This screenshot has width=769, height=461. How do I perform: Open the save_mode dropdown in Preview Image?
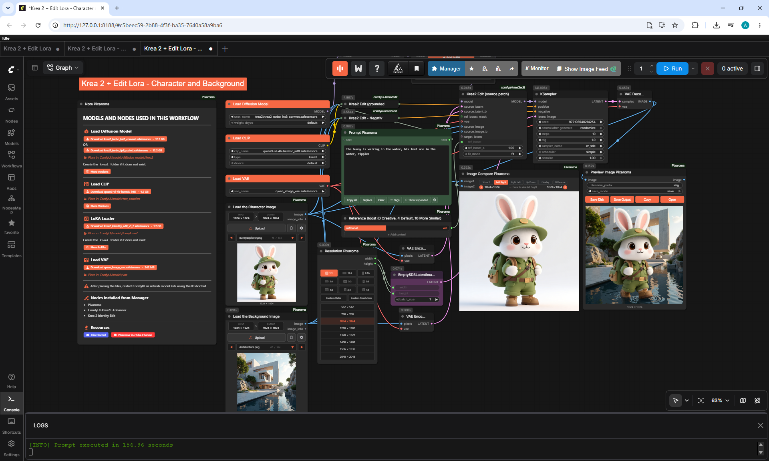[635, 191]
